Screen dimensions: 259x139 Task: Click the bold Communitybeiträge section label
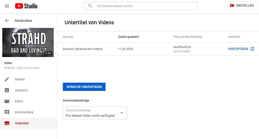click(x=76, y=100)
